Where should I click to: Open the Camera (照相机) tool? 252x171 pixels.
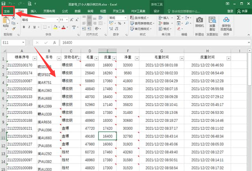click(x=199, y=22)
